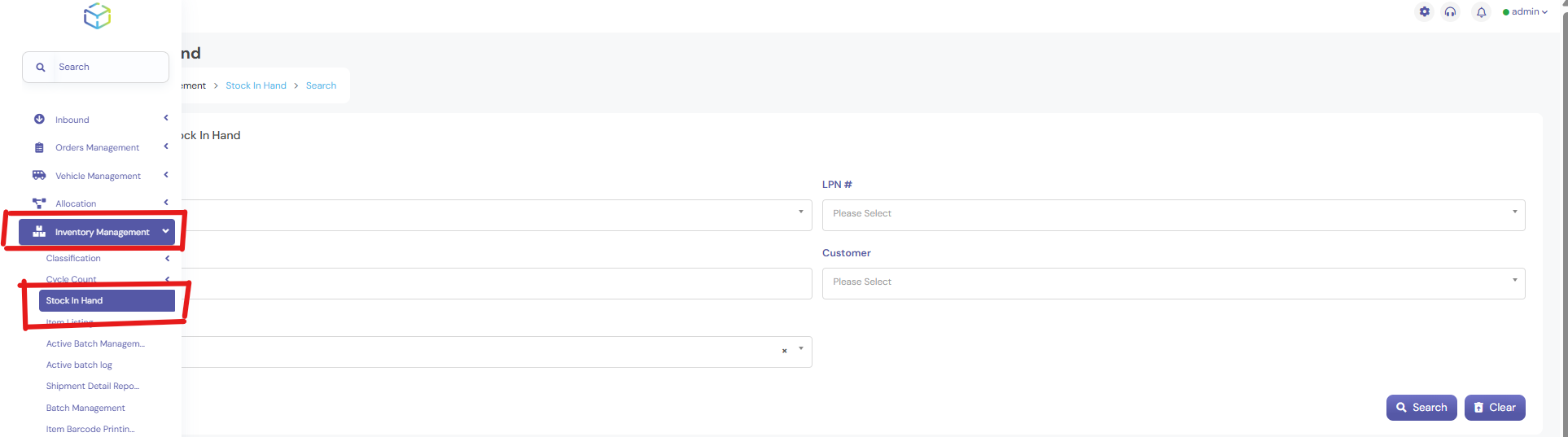The height and width of the screenshot is (437, 1568).
Task: Click the Clear button
Action: (x=1494, y=408)
